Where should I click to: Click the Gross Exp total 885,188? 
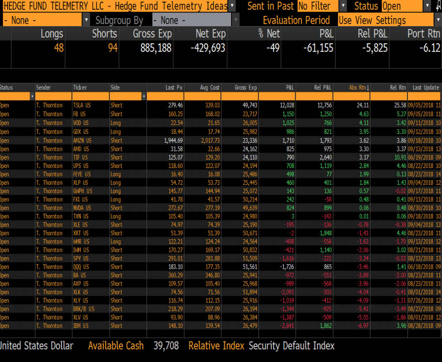(156, 48)
